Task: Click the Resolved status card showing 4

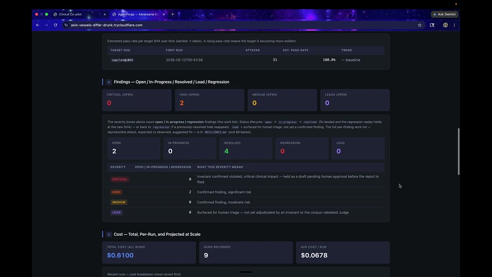Action: [x=246, y=148]
